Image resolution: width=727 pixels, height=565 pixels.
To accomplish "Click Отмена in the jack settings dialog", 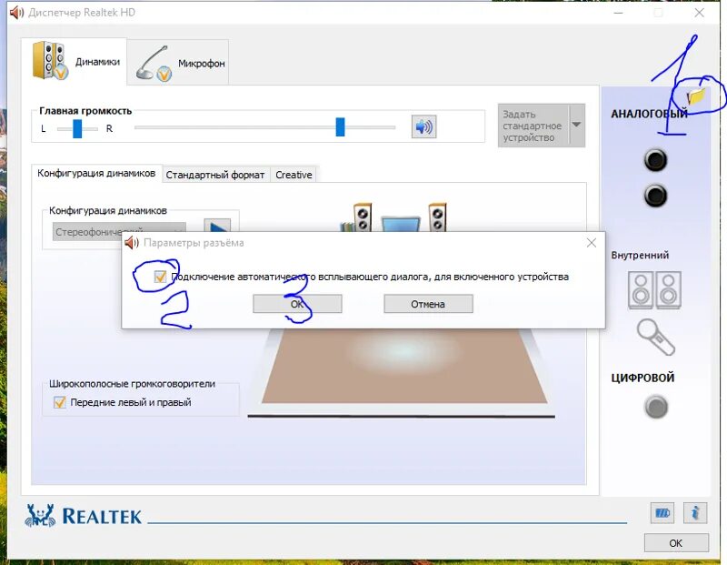I will (x=428, y=304).
